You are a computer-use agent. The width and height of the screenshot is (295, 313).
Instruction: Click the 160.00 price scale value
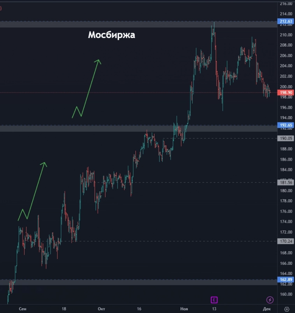coord(286,294)
